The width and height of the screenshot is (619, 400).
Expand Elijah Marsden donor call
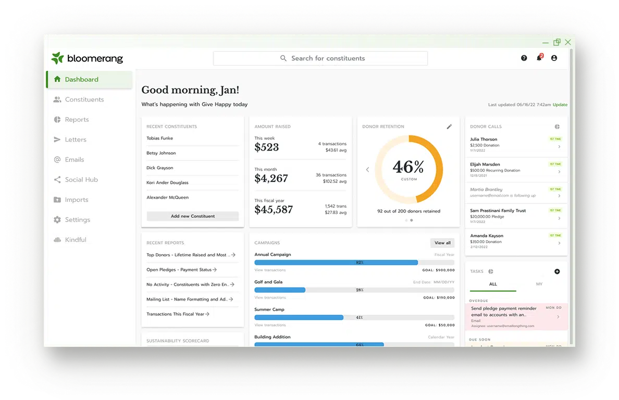(560, 171)
